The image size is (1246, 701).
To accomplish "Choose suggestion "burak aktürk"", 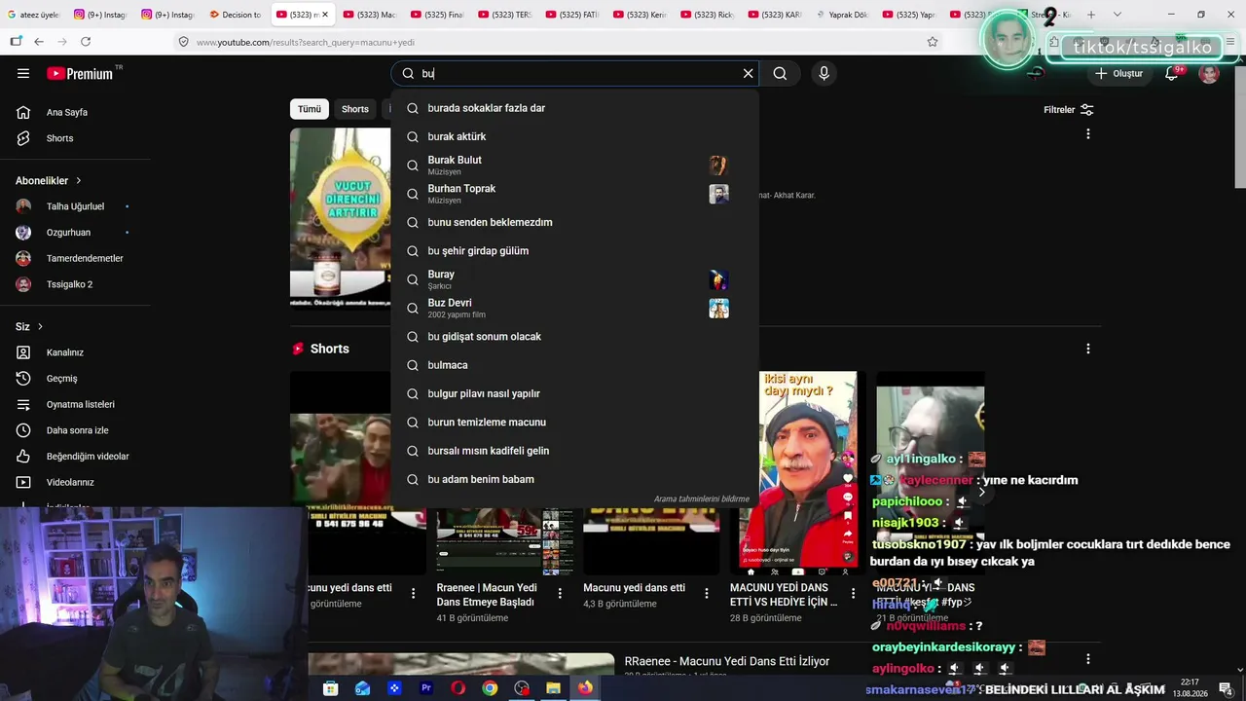I will [x=574, y=136].
